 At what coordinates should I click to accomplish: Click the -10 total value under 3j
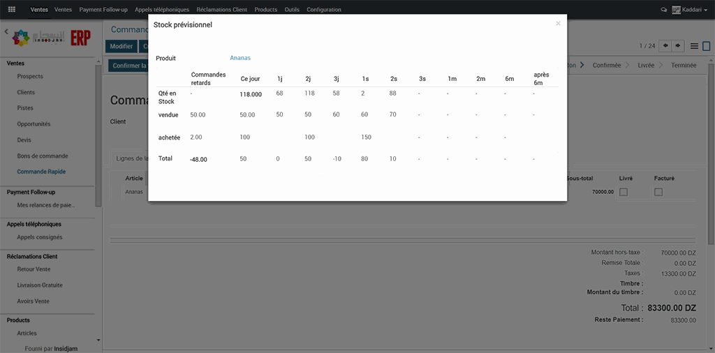pos(337,159)
